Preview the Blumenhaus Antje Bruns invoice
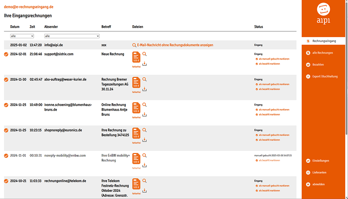 click(x=144, y=105)
